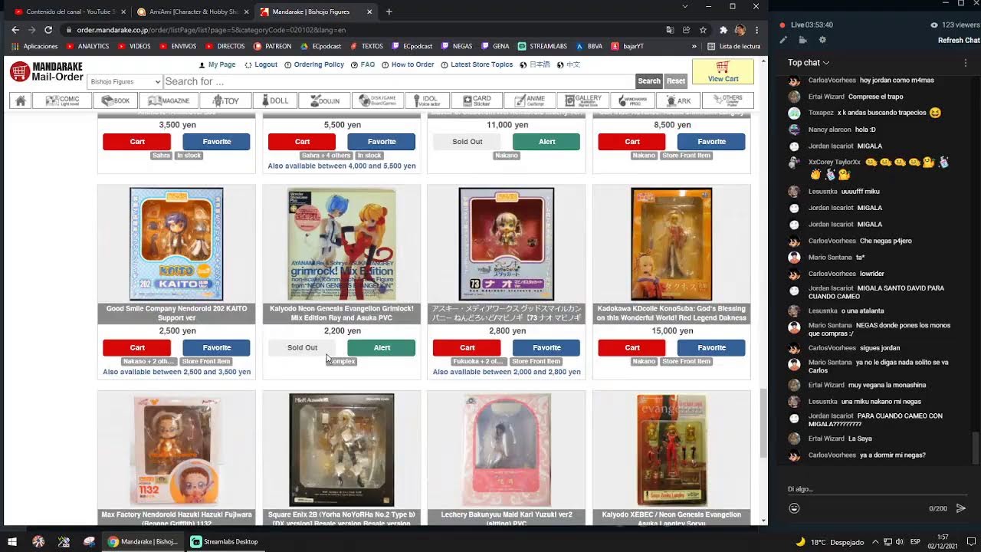
Task: Open the MAGAZINE category
Action: pos(168,100)
